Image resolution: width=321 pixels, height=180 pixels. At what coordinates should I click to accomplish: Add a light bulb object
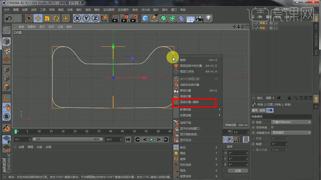(x=208, y=18)
